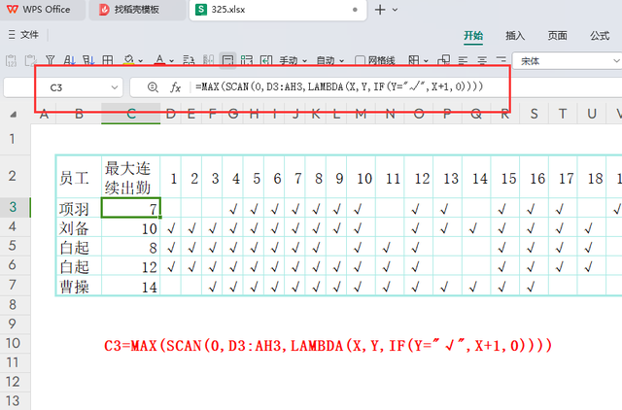Image resolution: width=622 pixels, height=410 pixels.
Task: Sort ascending with the A-Z icon
Action: (69, 60)
